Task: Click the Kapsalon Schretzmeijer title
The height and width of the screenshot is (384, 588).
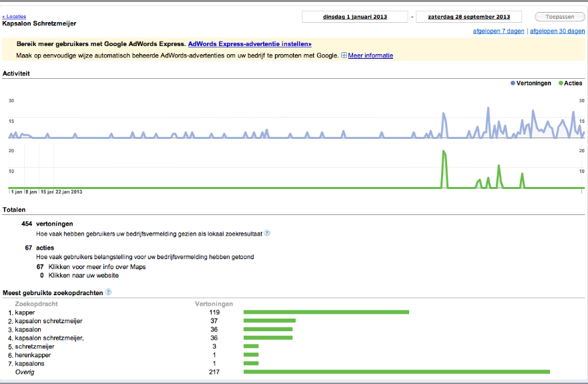Action: tap(39, 23)
